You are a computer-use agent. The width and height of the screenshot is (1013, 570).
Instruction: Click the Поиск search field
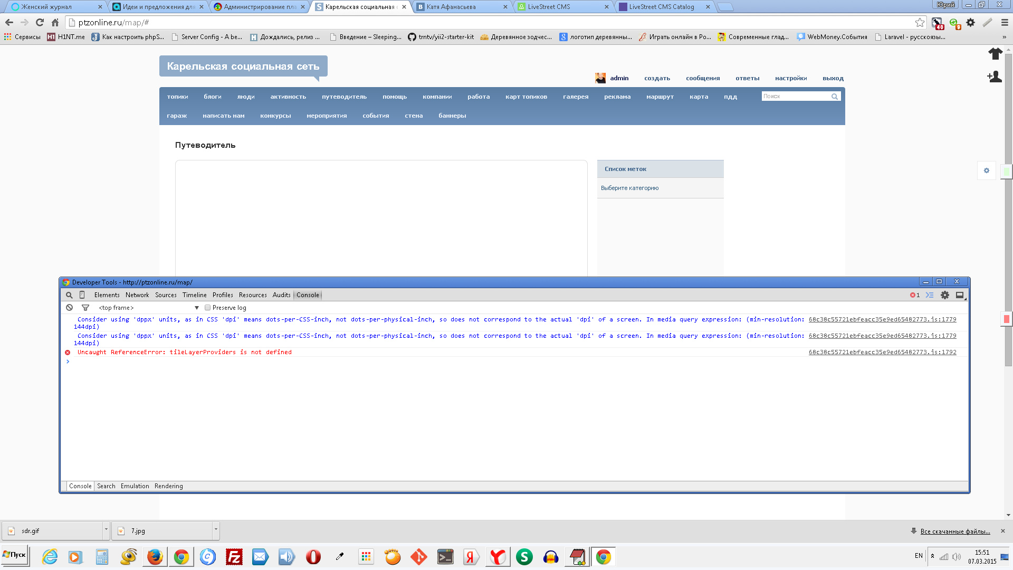[x=796, y=96]
